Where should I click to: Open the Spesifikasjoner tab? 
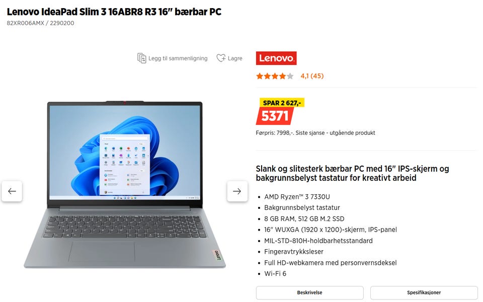[424, 292]
